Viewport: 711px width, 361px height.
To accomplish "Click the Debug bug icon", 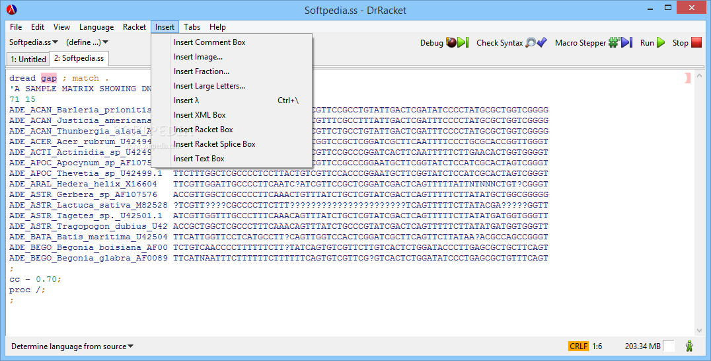I will 457,42.
